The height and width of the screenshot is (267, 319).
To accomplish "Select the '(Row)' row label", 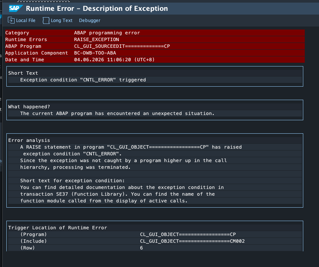I will click(x=27, y=248).
